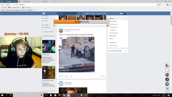172x97 pixels.
Task: Click the page vertical scrollbar thumb
Action: point(171,20)
